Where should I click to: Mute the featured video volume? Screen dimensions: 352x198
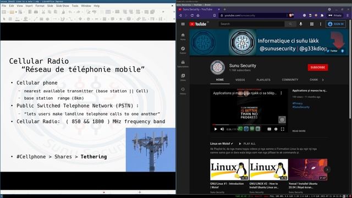(x=222, y=129)
